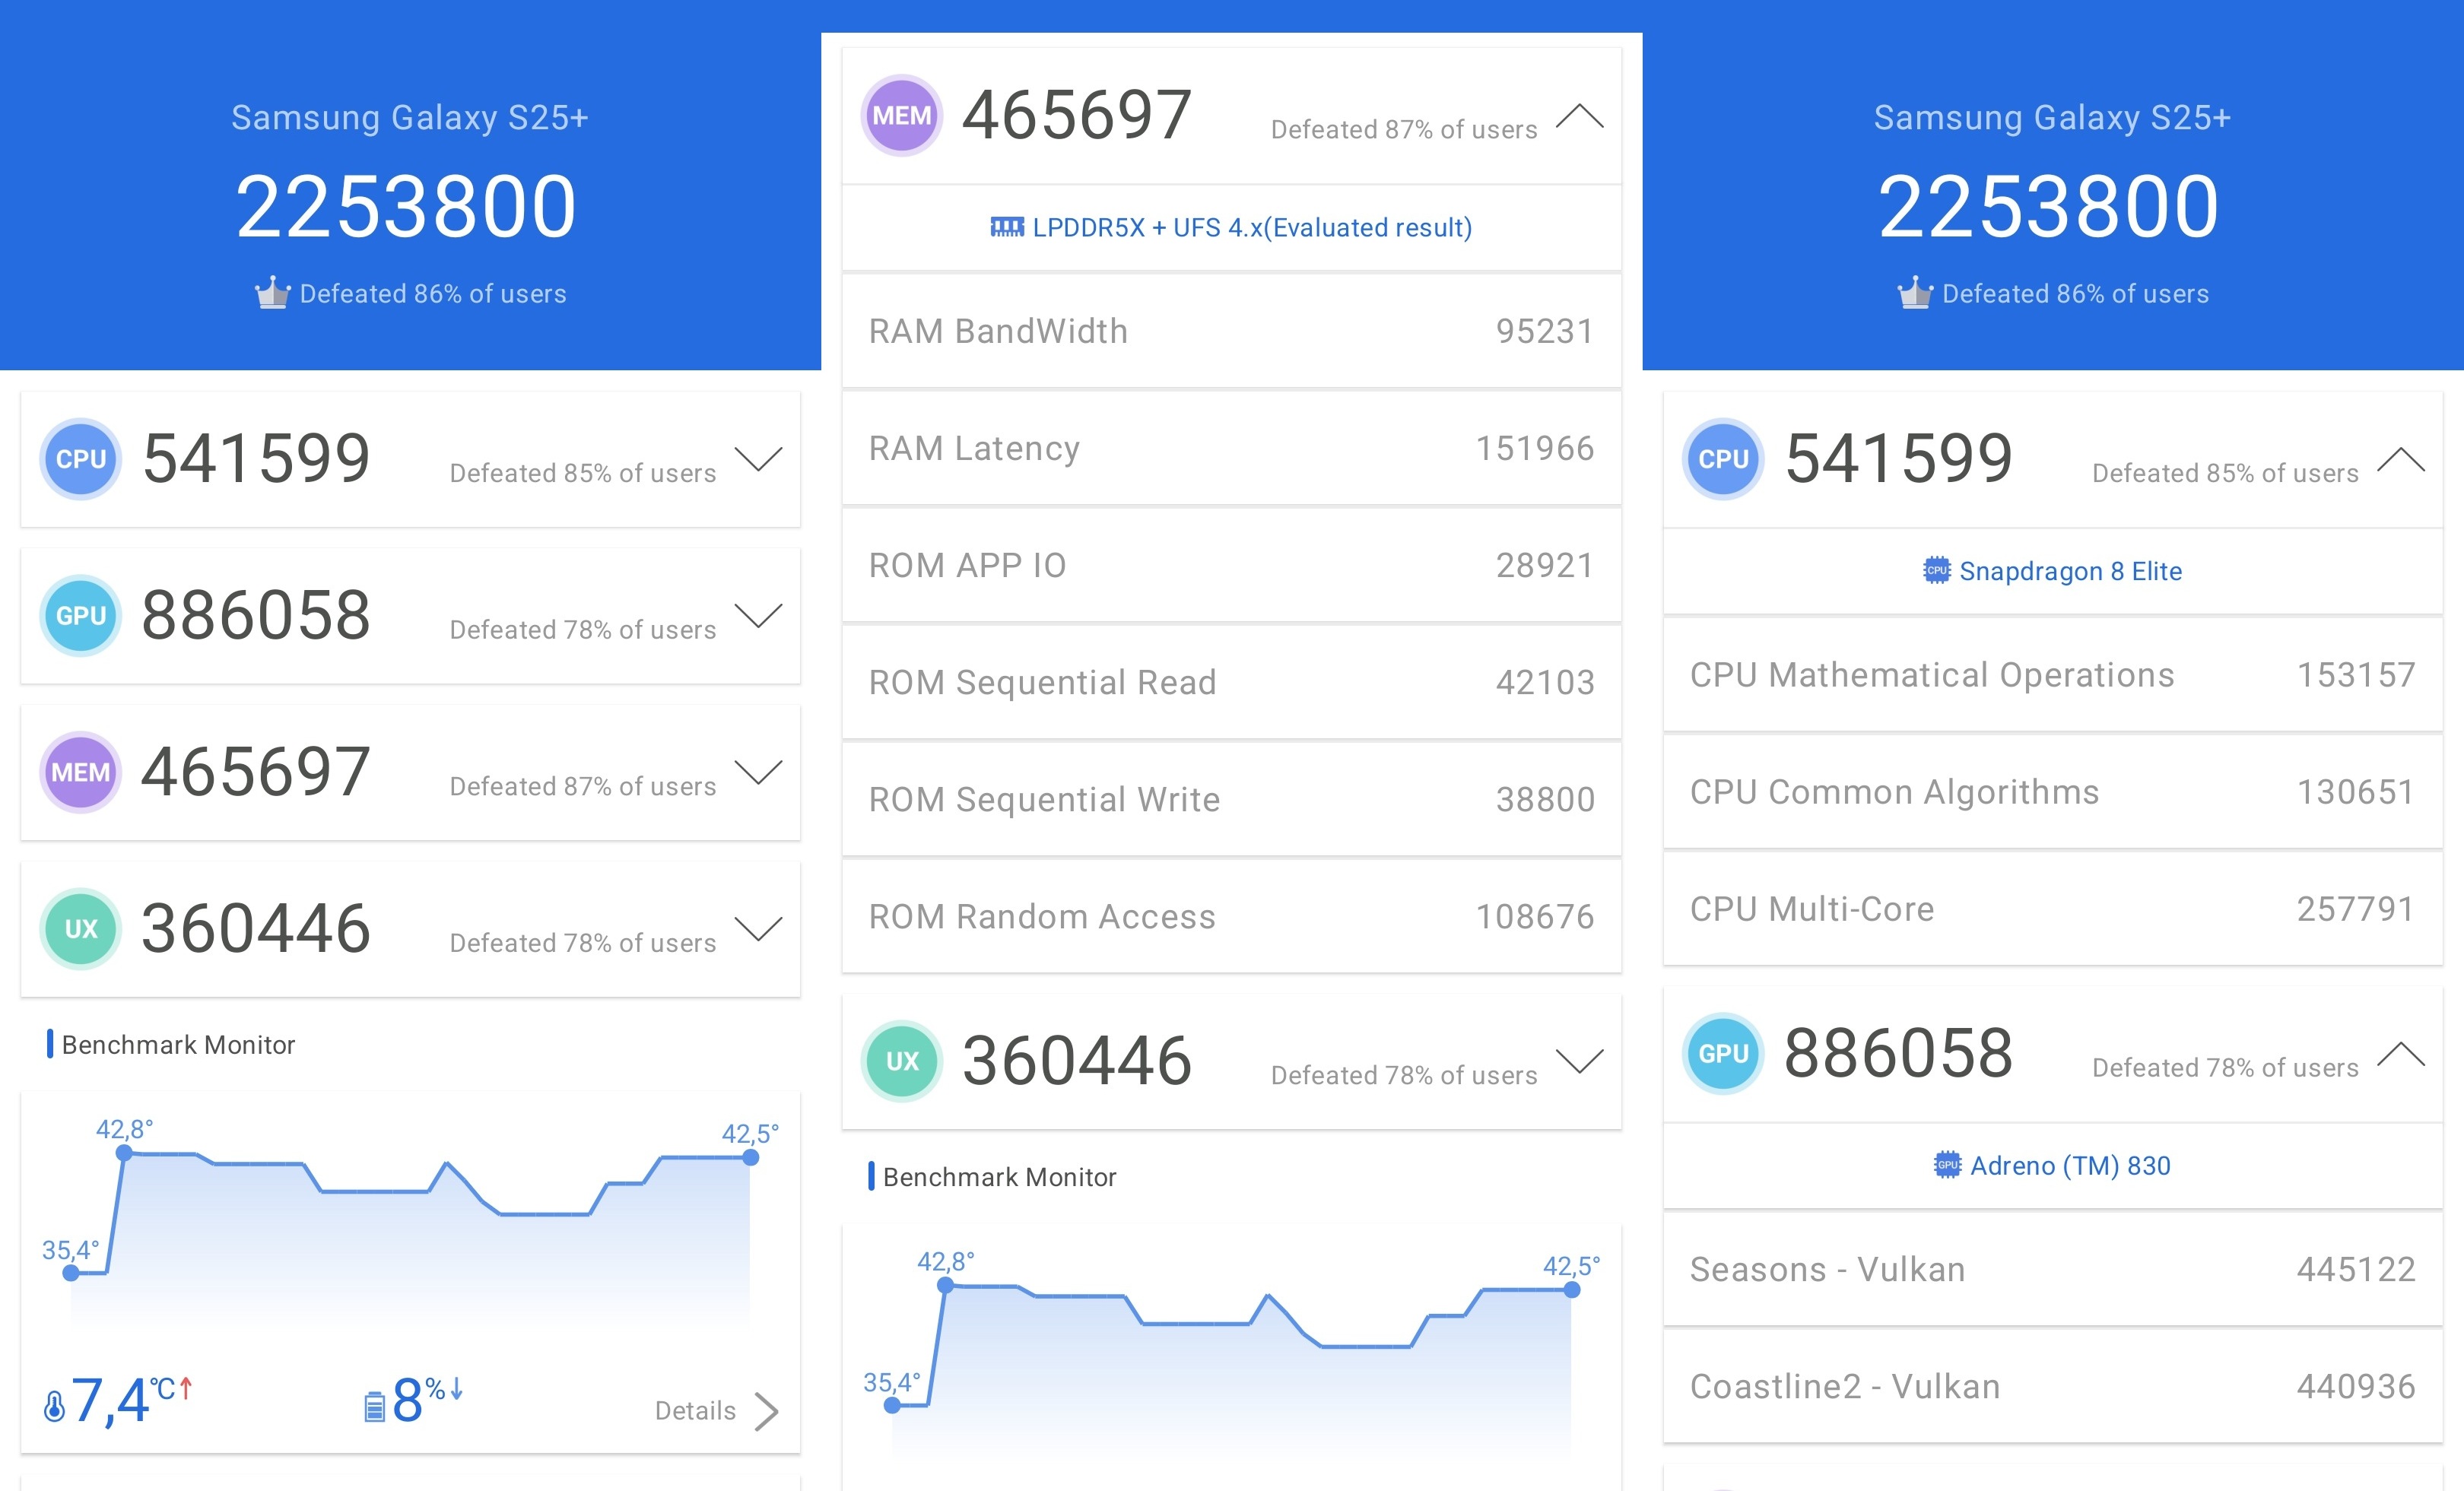
Task: Click the 35,4° start marker in middle chart
Action: [892, 1405]
